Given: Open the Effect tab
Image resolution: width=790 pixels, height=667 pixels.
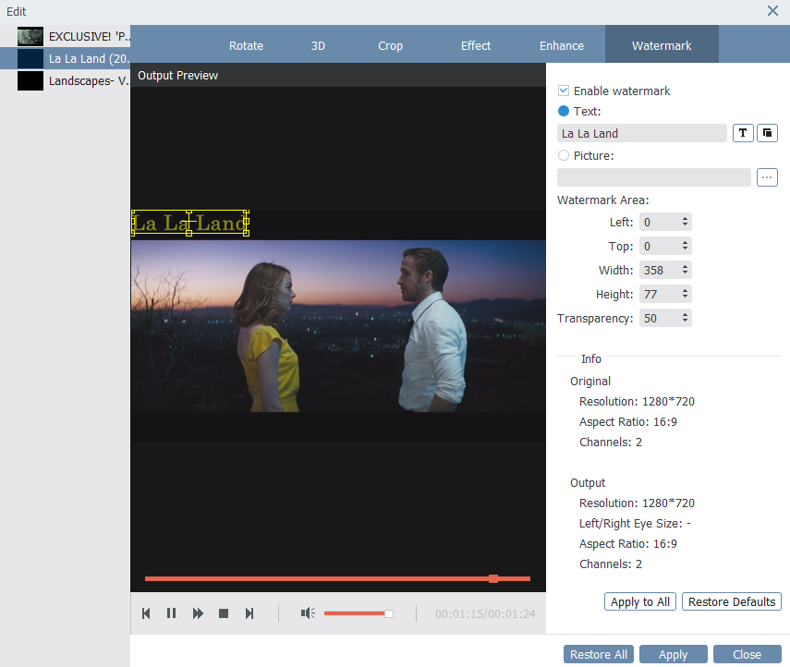Looking at the screenshot, I should tap(476, 45).
